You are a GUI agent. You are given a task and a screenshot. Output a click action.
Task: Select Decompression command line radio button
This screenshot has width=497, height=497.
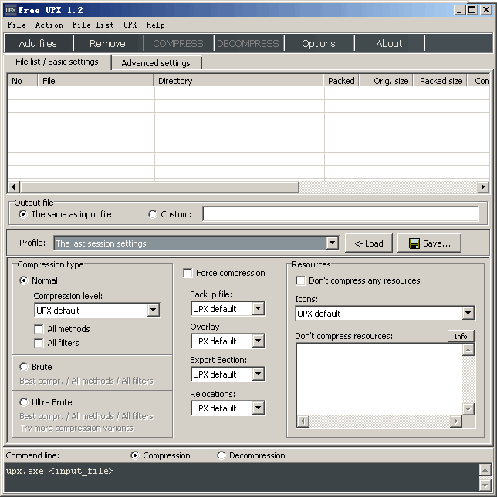(x=221, y=455)
